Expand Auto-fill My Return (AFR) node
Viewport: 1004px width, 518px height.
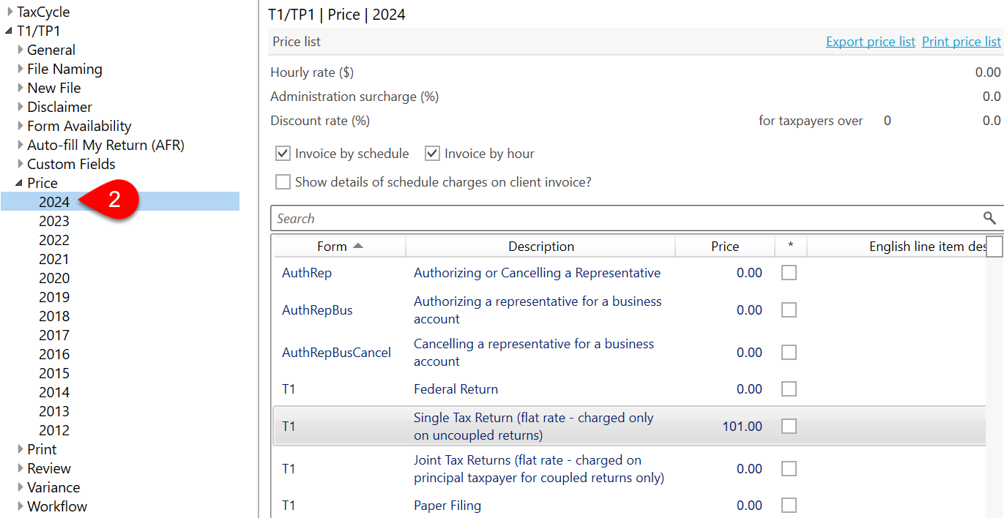[x=21, y=145]
